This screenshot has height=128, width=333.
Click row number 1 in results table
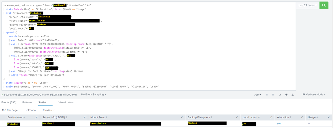2,124
